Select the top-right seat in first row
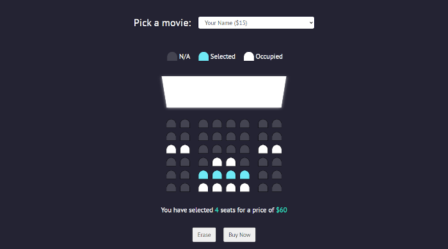Image resolution: width=448 pixels, height=249 pixels. tap(276, 124)
